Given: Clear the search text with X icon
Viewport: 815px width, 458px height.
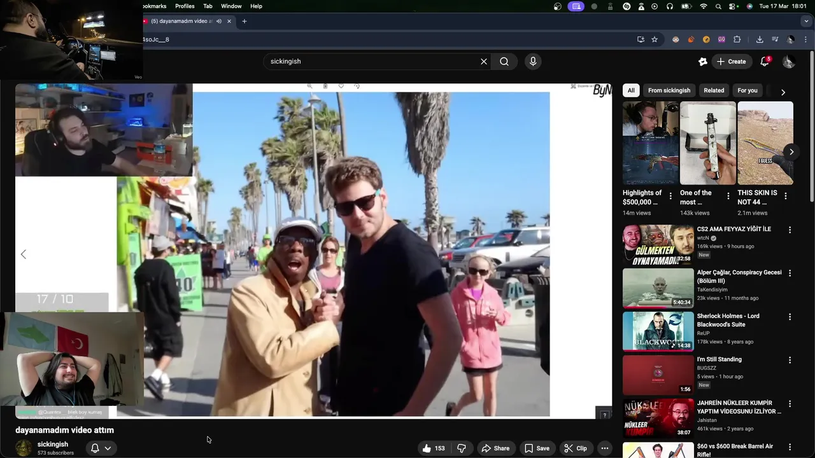Looking at the screenshot, I should pos(484,62).
